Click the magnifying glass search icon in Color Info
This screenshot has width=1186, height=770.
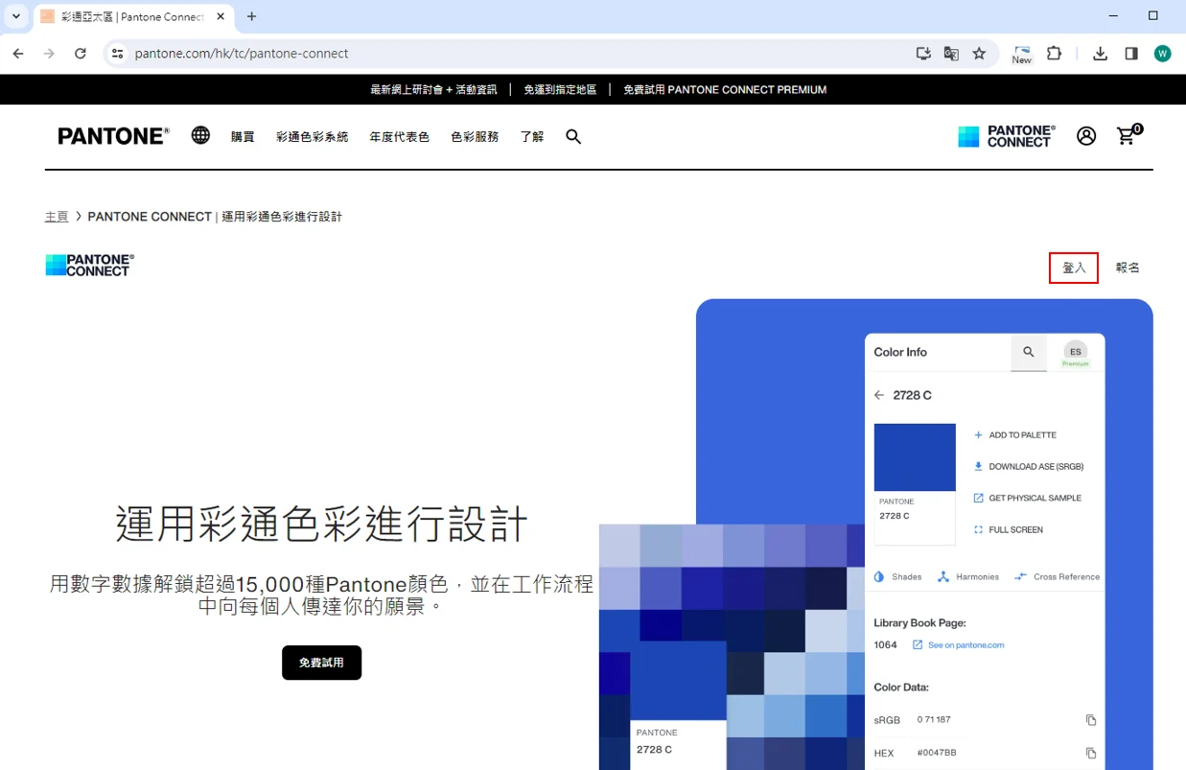(x=1028, y=353)
